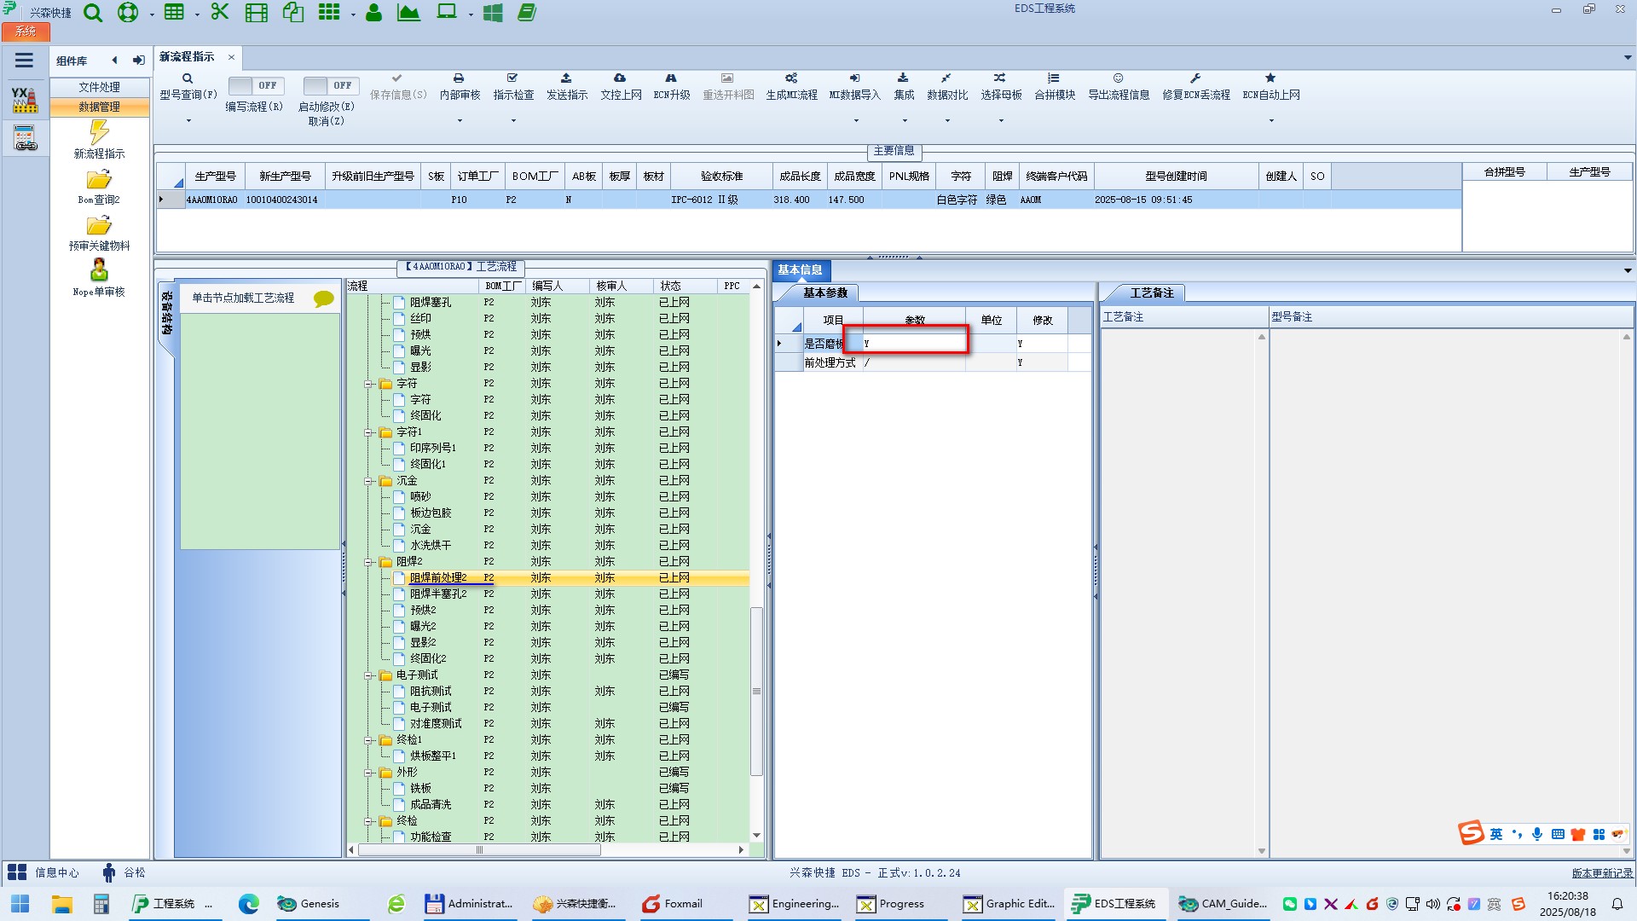Open dropdown arrow under 型号查询

pyautogui.click(x=188, y=121)
